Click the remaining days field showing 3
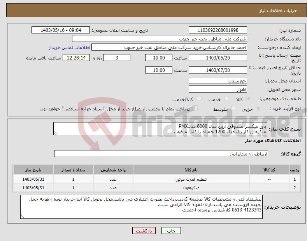 [117, 58]
